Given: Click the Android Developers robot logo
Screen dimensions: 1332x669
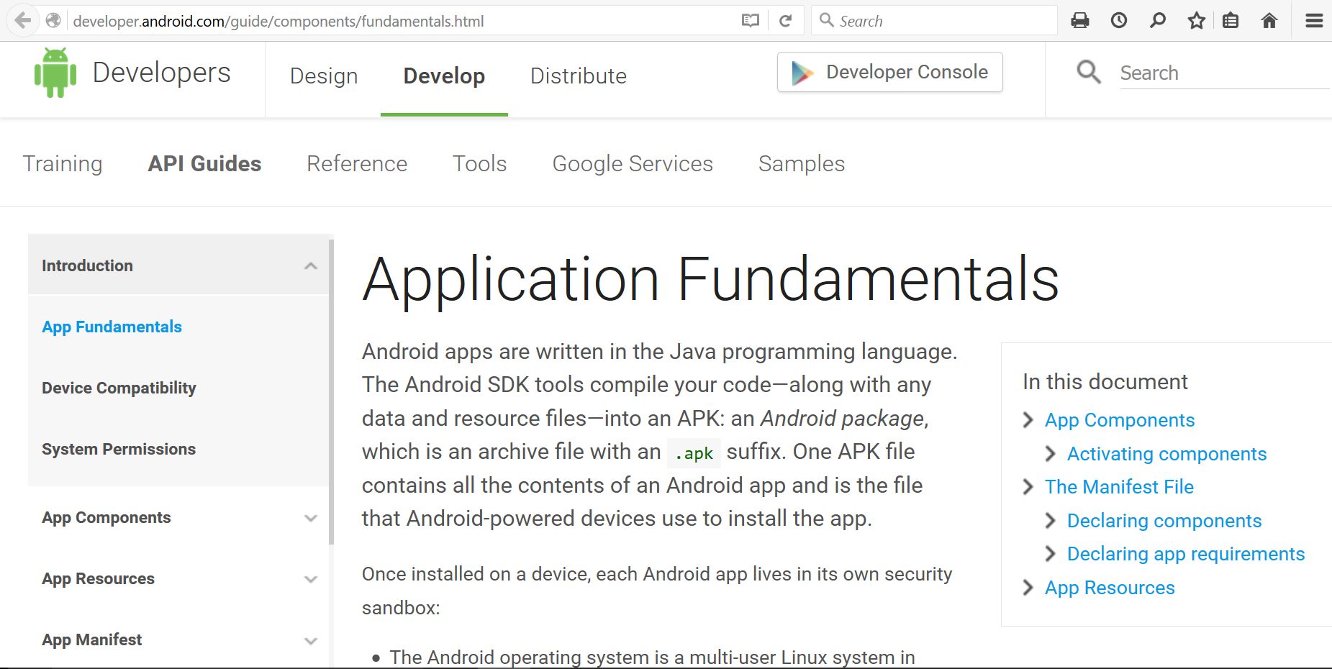Looking at the screenshot, I should pos(56,71).
